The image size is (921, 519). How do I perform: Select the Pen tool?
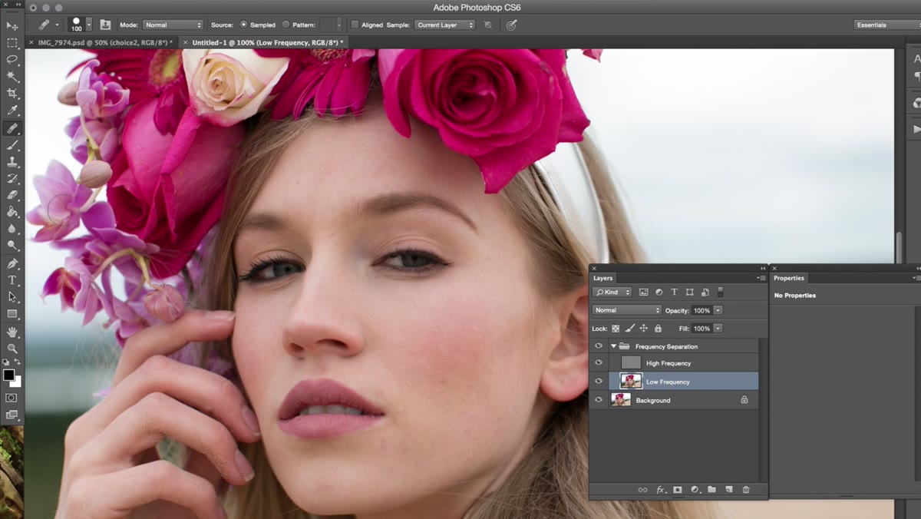[x=12, y=263]
